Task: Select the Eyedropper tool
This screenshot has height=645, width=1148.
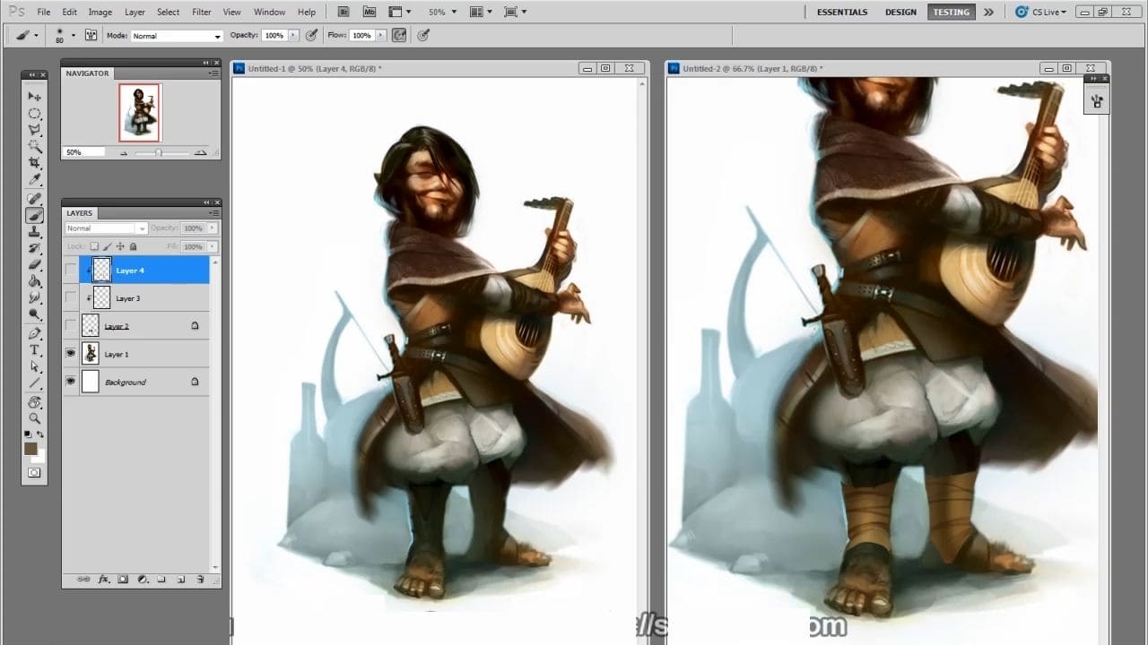Action: [x=35, y=180]
